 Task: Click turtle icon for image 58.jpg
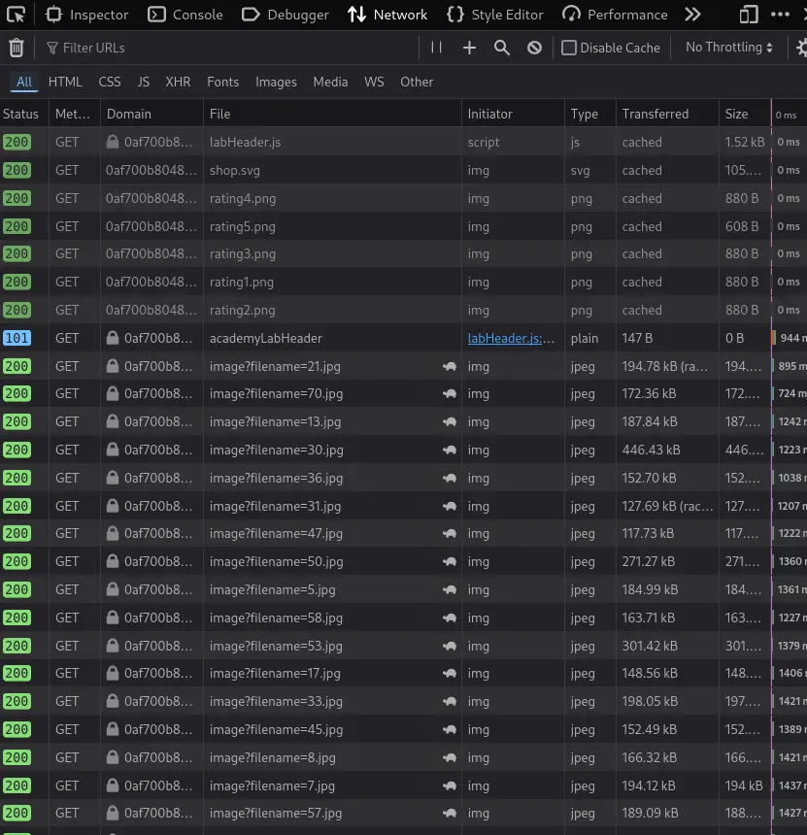pos(450,618)
